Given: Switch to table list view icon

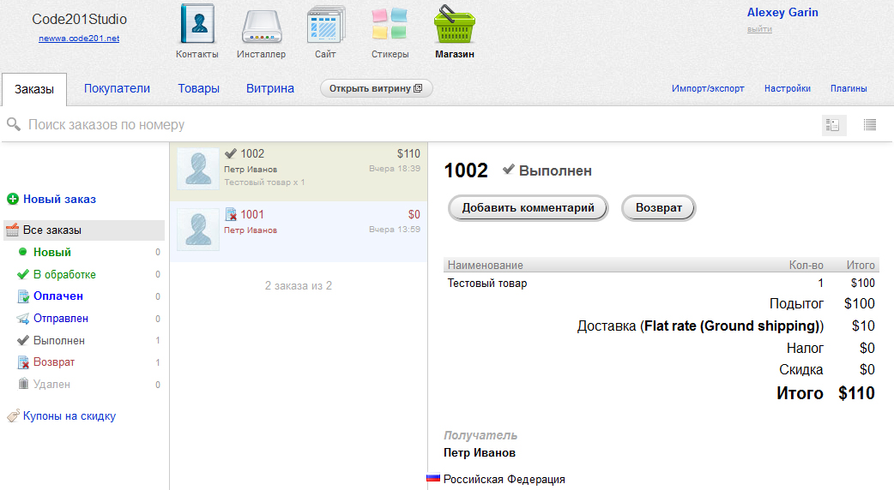Looking at the screenshot, I should click(x=870, y=125).
